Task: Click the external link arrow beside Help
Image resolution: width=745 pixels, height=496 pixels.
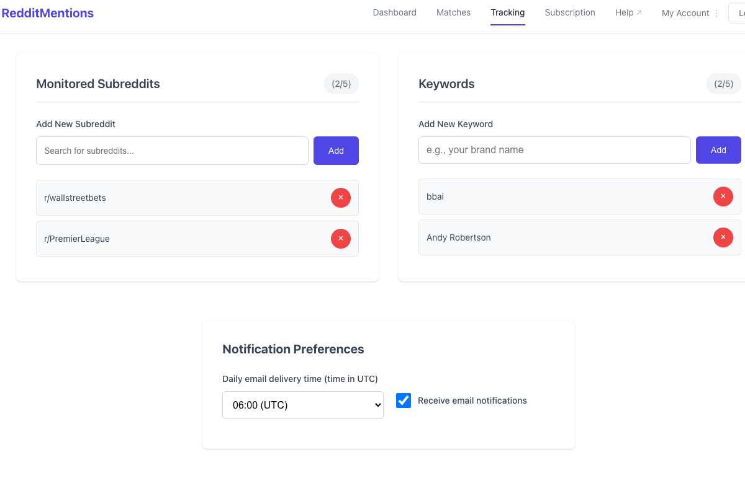Action: point(639,13)
